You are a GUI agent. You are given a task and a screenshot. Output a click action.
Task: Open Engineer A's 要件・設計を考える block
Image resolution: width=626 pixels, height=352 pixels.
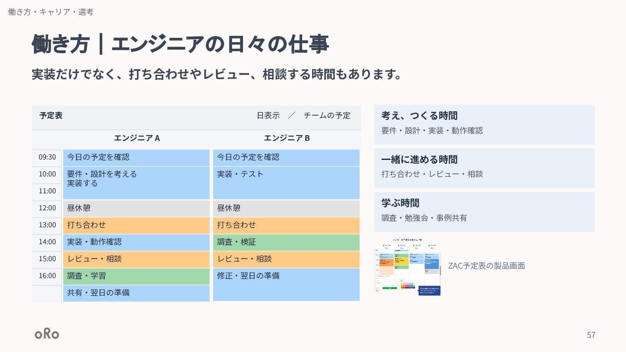point(137,183)
